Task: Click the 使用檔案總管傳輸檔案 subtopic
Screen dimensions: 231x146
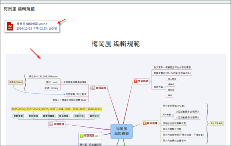Action: 75,82
